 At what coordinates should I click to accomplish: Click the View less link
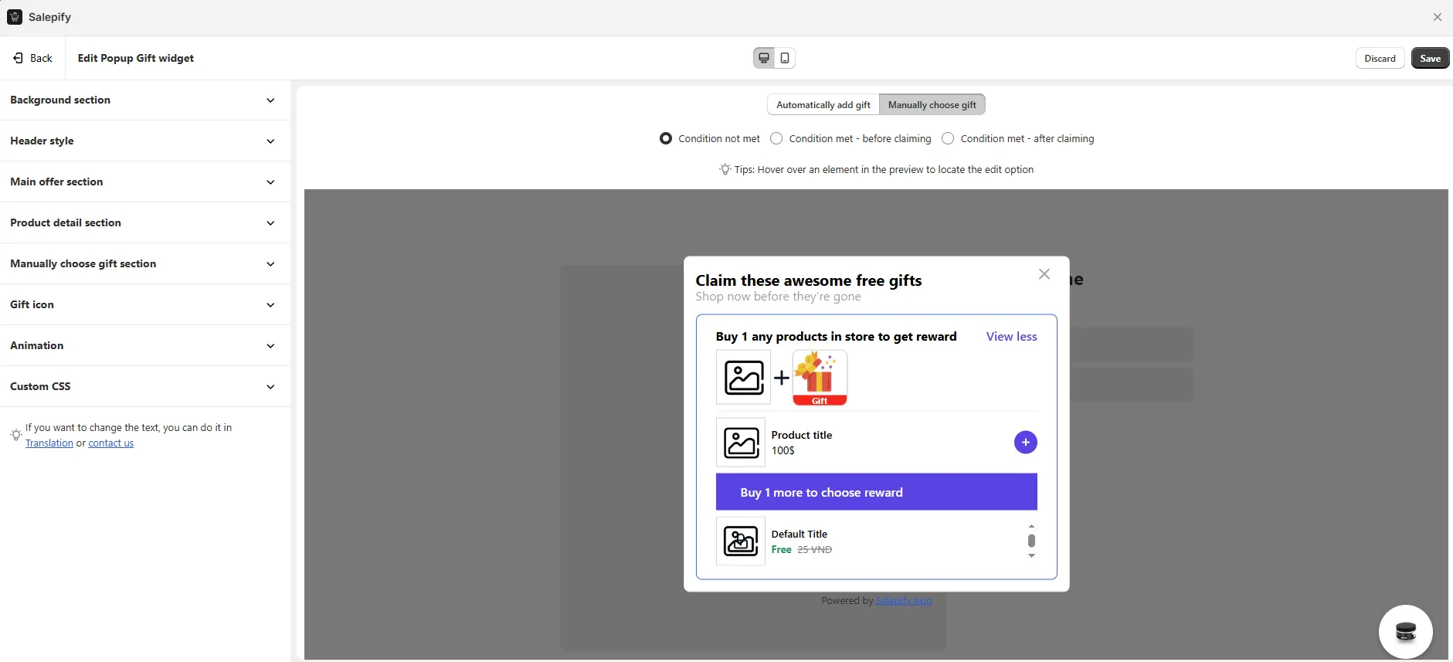tap(1012, 337)
